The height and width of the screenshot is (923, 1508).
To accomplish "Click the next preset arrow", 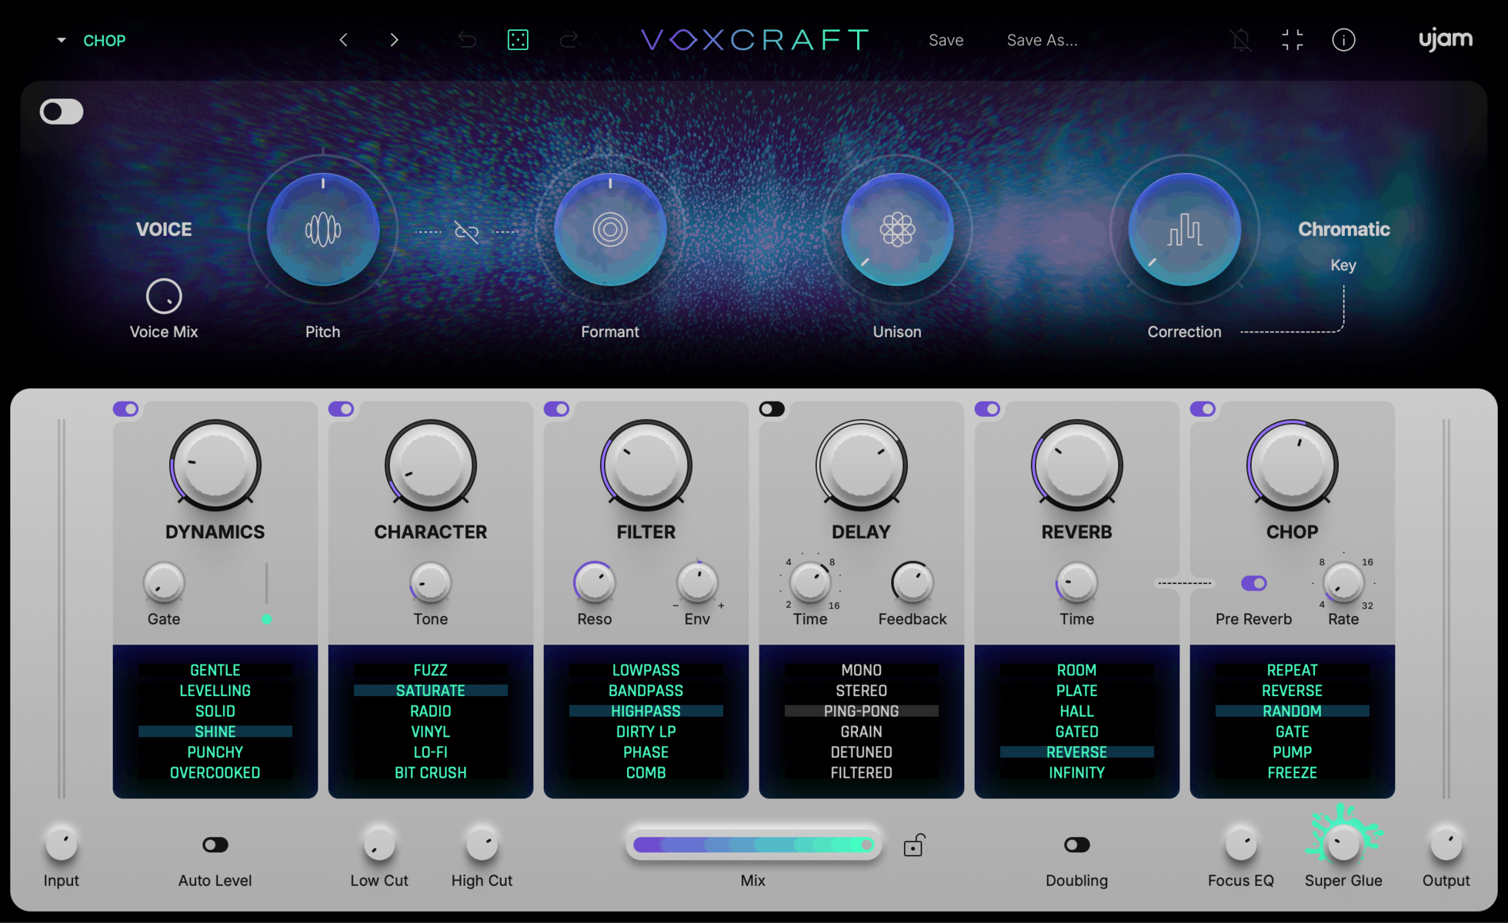I will (x=394, y=39).
